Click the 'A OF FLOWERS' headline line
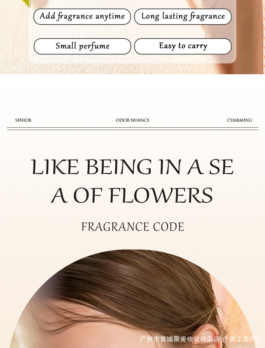 point(132,195)
